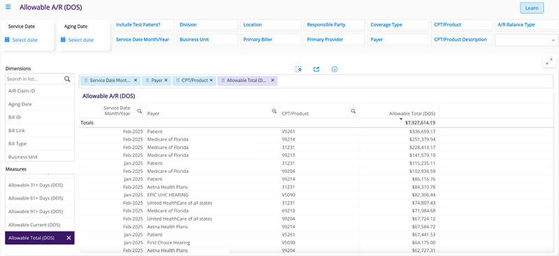
Task: Select Bill ID dimension
Action: 40,117
